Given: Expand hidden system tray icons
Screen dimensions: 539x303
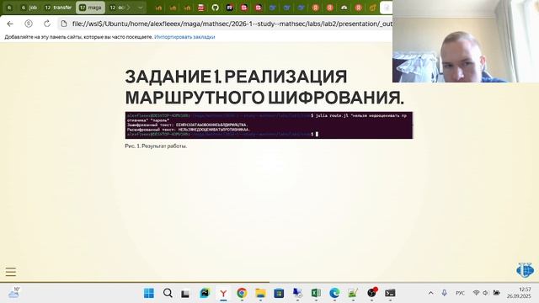Looking at the screenshot, I should 430,293.
